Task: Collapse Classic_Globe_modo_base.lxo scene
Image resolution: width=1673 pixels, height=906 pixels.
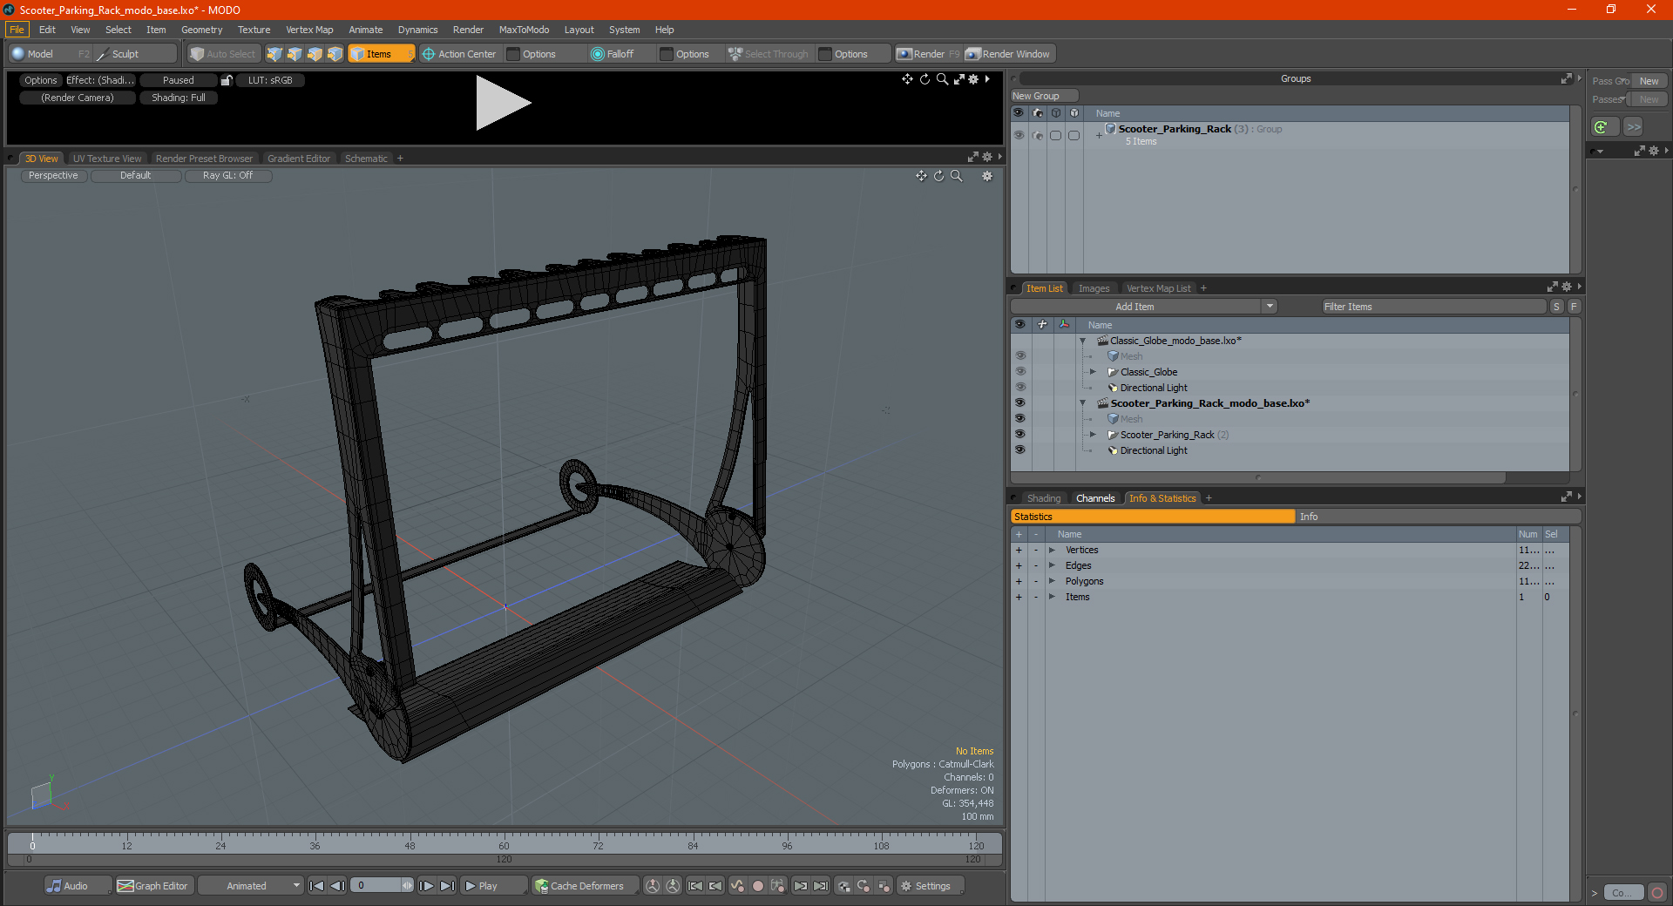Action: click(x=1082, y=341)
